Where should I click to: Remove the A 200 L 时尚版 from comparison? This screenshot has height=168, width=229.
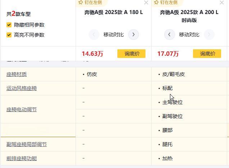click(x=221, y=3)
